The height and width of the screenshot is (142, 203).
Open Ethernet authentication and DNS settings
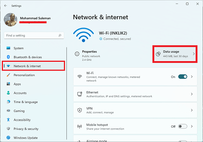tap(135, 94)
